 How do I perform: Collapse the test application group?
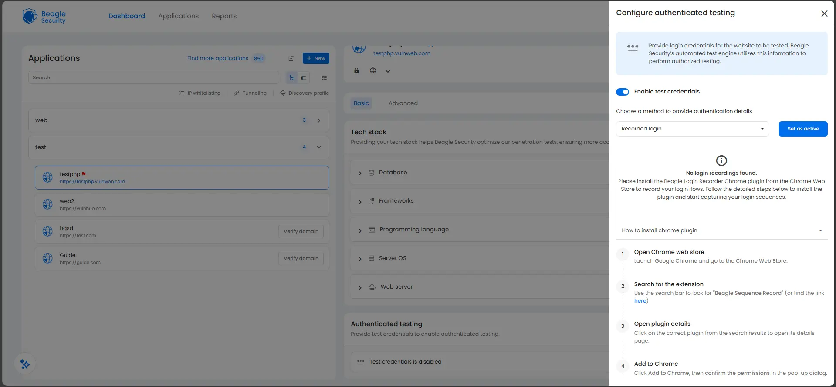pos(319,147)
